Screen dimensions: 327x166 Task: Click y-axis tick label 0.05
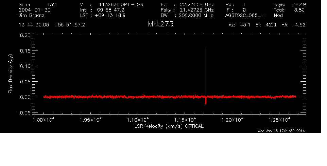(x=25, y=82)
